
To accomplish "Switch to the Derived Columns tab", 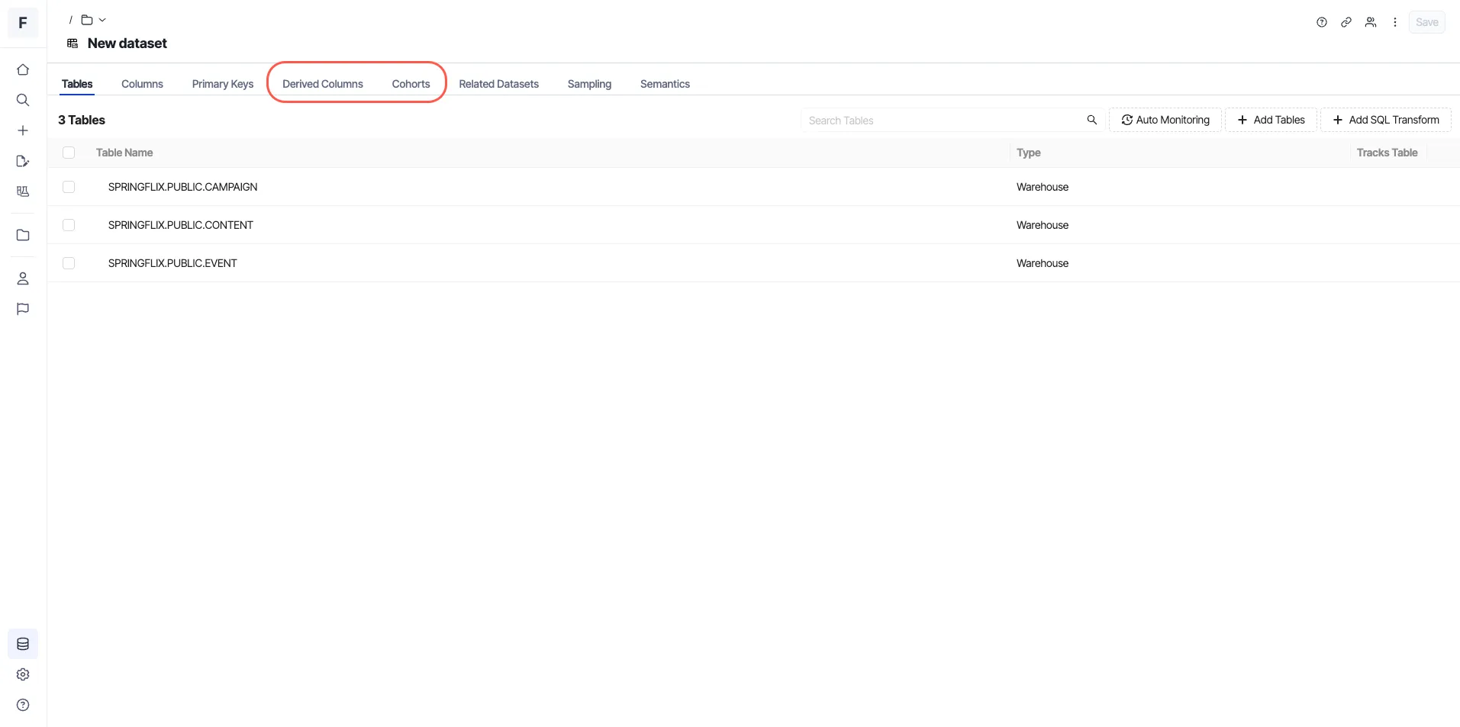I will (323, 84).
